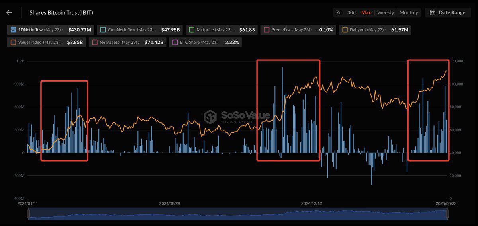Click the iShares Bitcoin Trust(IBIT) title
The width and height of the screenshot is (478, 226).
click(x=61, y=12)
